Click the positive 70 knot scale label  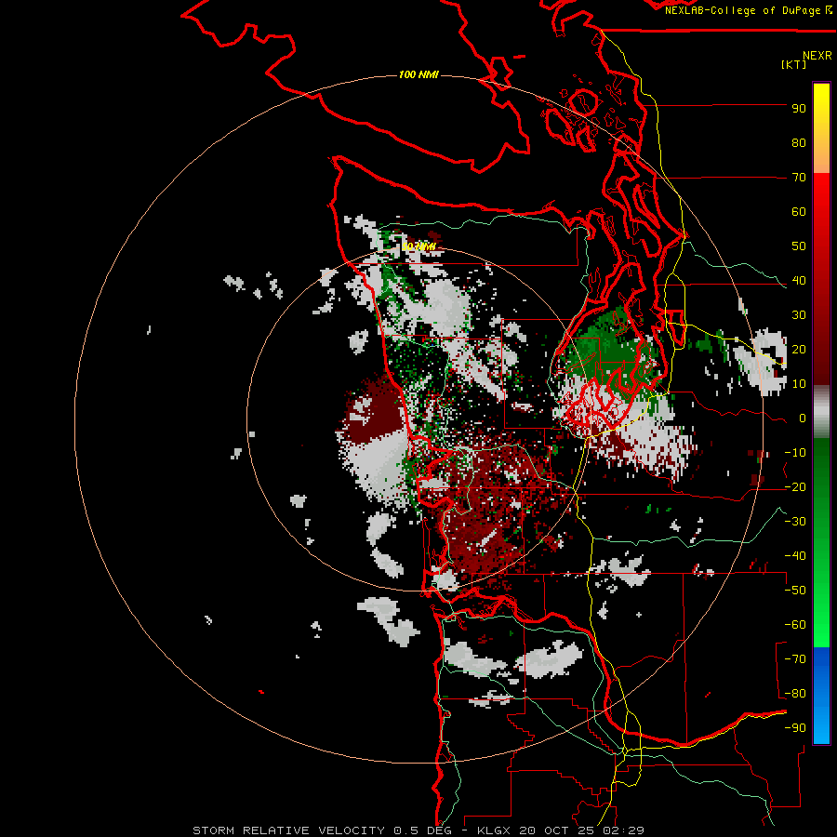click(x=799, y=178)
